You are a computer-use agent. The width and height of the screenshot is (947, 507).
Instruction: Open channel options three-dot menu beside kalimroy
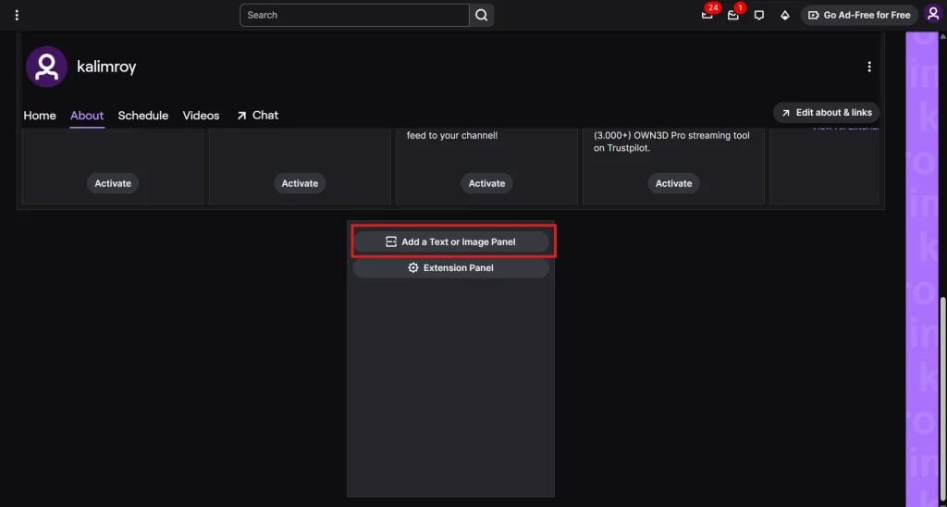868,67
